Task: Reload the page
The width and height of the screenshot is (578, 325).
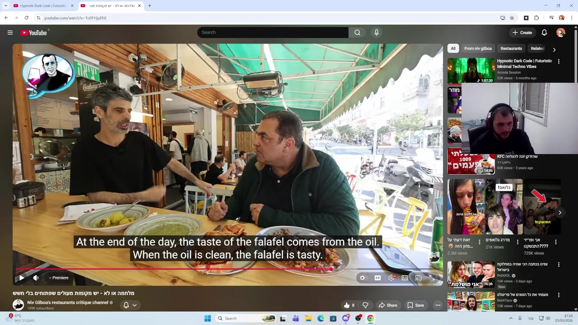Action: click(x=27, y=18)
